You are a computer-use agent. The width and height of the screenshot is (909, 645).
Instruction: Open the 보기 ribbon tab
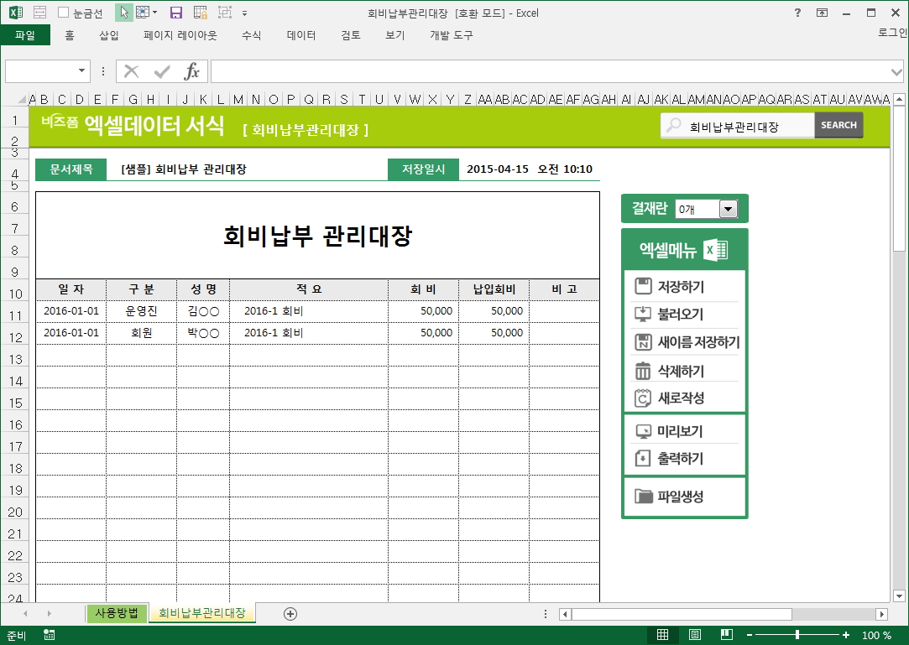[x=394, y=35]
